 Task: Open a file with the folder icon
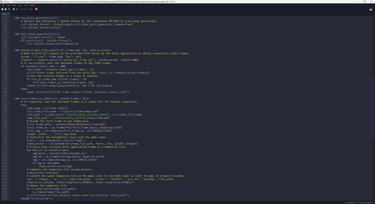pyautogui.click(x=5, y=9)
